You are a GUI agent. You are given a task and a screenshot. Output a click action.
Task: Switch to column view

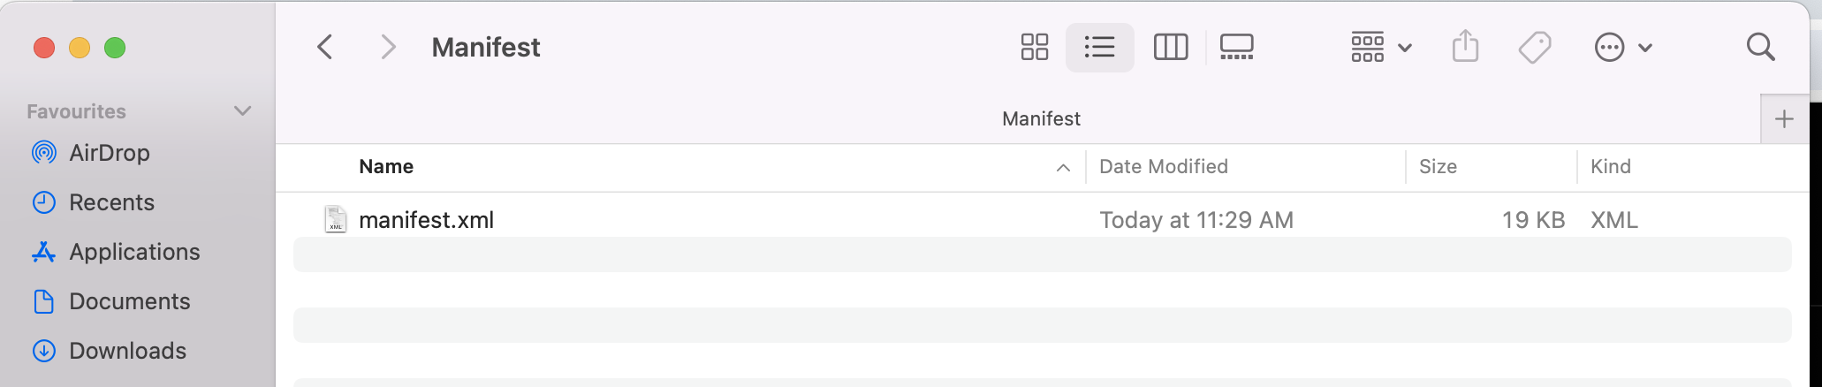1171,47
